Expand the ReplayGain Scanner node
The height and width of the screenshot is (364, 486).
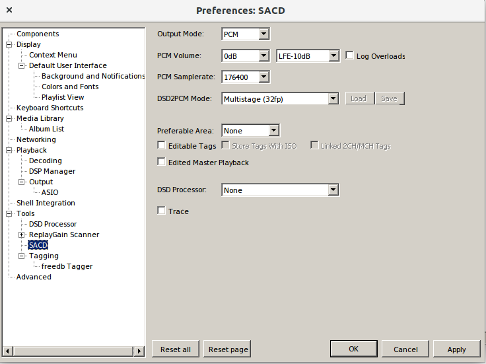(21, 235)
